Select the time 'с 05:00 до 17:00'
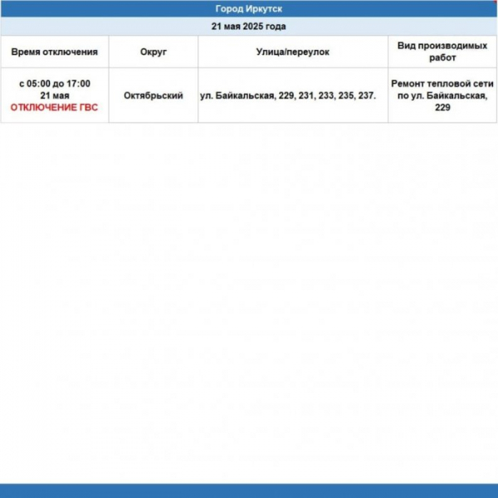The height and width of the screenshot is (498, 498). [x=55, y=84]
